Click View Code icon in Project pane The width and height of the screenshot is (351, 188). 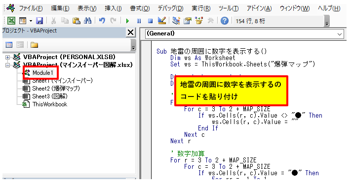coord(9,45)
